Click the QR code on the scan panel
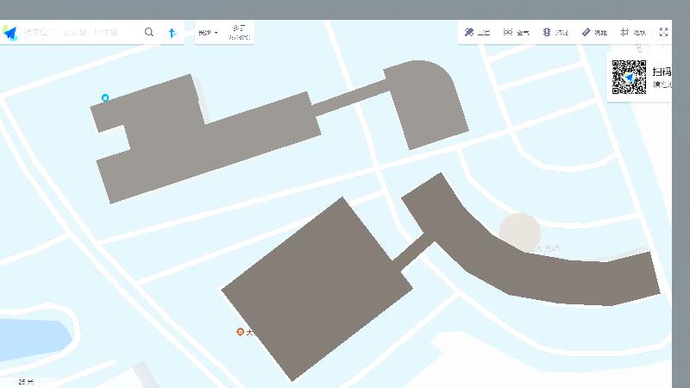 [x=629, y=77]
